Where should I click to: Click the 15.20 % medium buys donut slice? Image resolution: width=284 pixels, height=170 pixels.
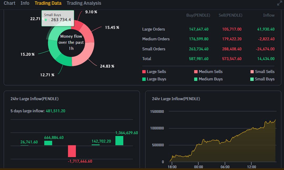(x=54, y=49)
